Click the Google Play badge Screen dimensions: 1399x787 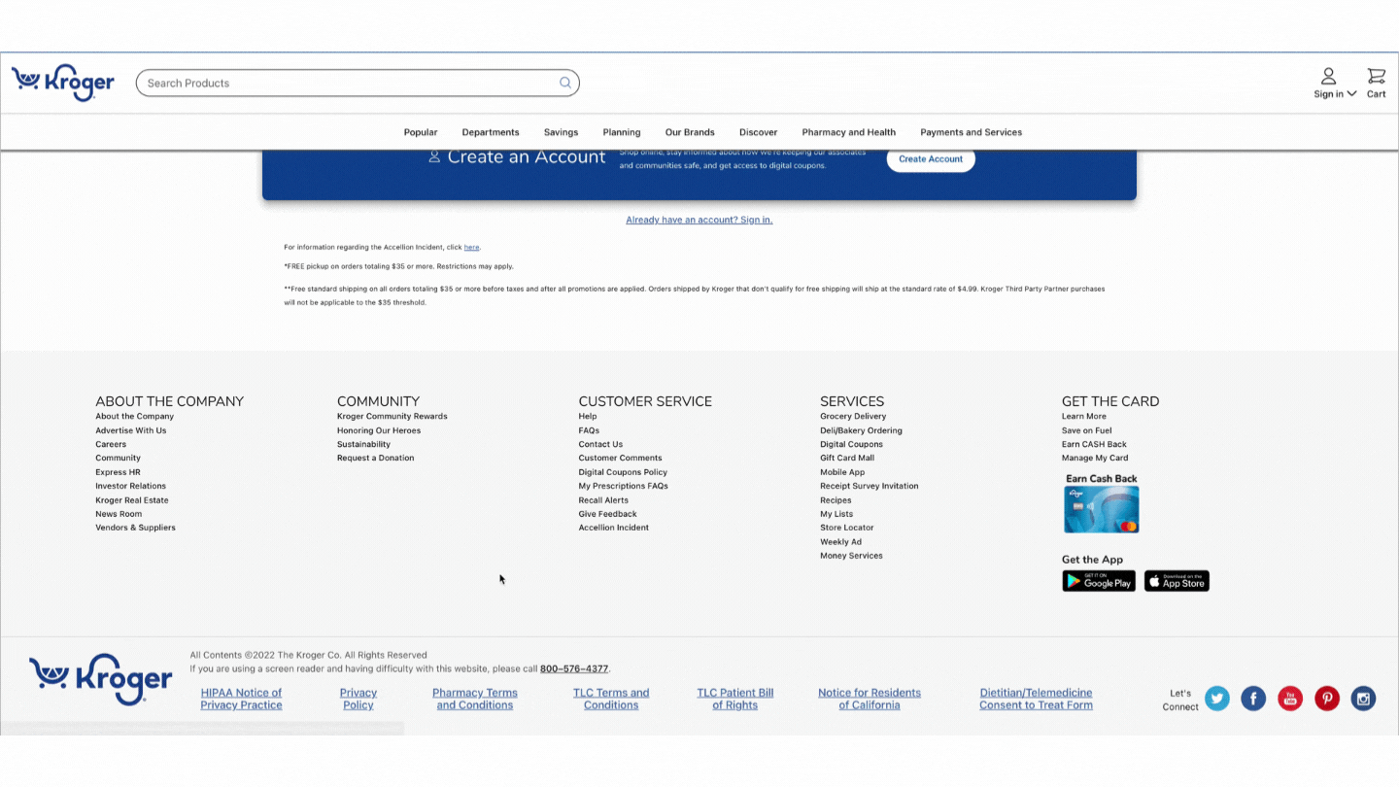tap(1099, 581)
